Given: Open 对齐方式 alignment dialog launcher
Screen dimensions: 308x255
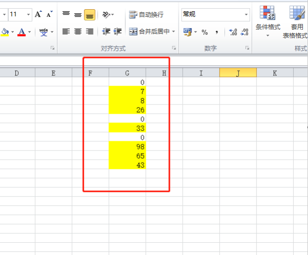Looking at the screenshot, I should point(174,48).
